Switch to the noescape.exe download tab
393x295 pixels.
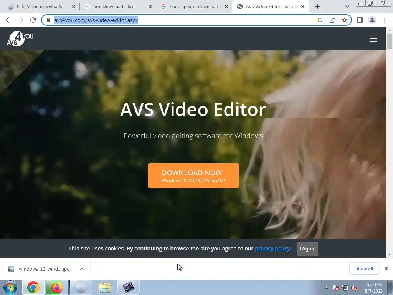pyautogui.click(x=193, y=7)
